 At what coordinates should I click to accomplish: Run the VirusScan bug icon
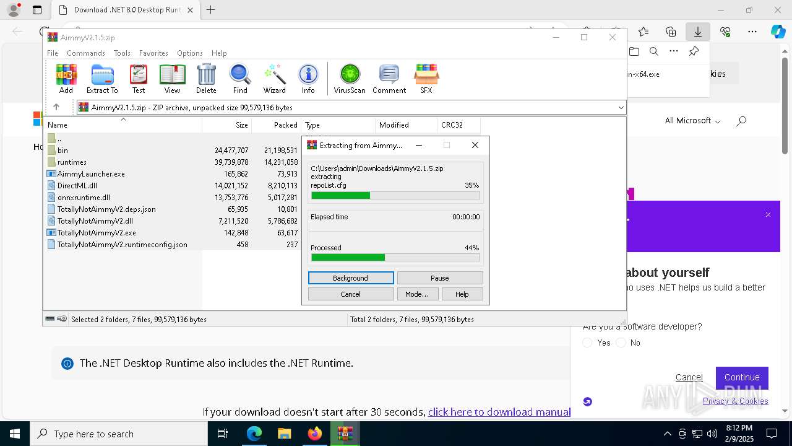(350, 79)
